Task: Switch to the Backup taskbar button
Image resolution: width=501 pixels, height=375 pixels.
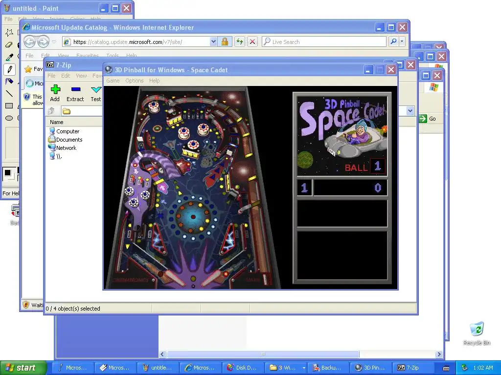Action: tap(327, 368)
